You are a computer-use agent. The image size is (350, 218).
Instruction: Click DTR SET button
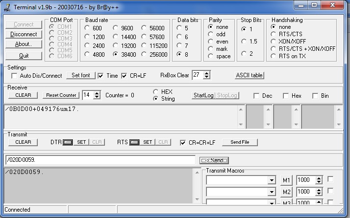point(81,142)
